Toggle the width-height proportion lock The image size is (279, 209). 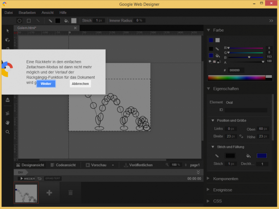tap(241, 136)
